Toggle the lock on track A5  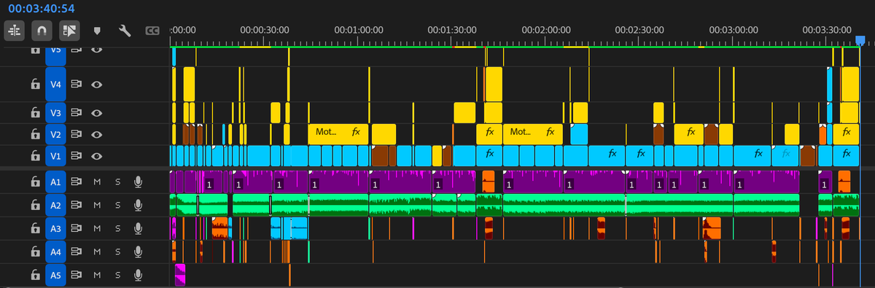(x=34, y=275)
